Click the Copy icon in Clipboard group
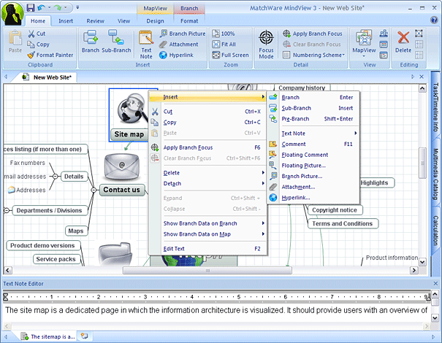Viewport: 442px width, 343px height. (31, 45)
